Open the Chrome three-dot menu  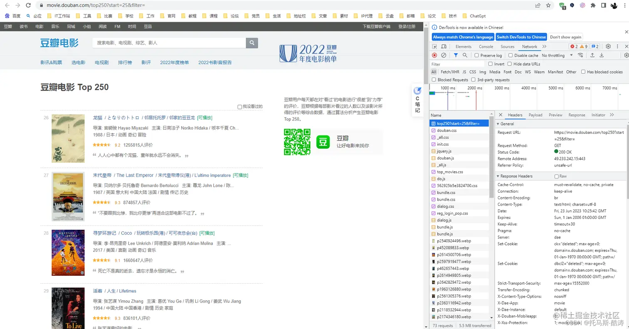(x=625, y=5)
